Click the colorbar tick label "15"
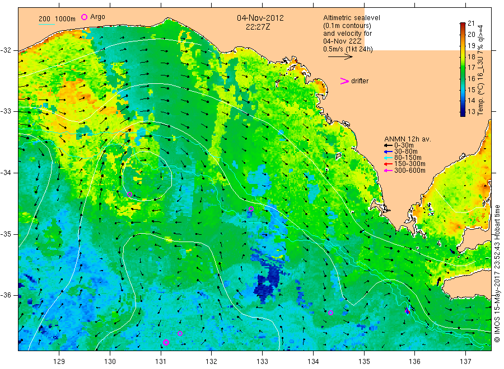Screen dimensions: 504x369 [x=471, y=90]
